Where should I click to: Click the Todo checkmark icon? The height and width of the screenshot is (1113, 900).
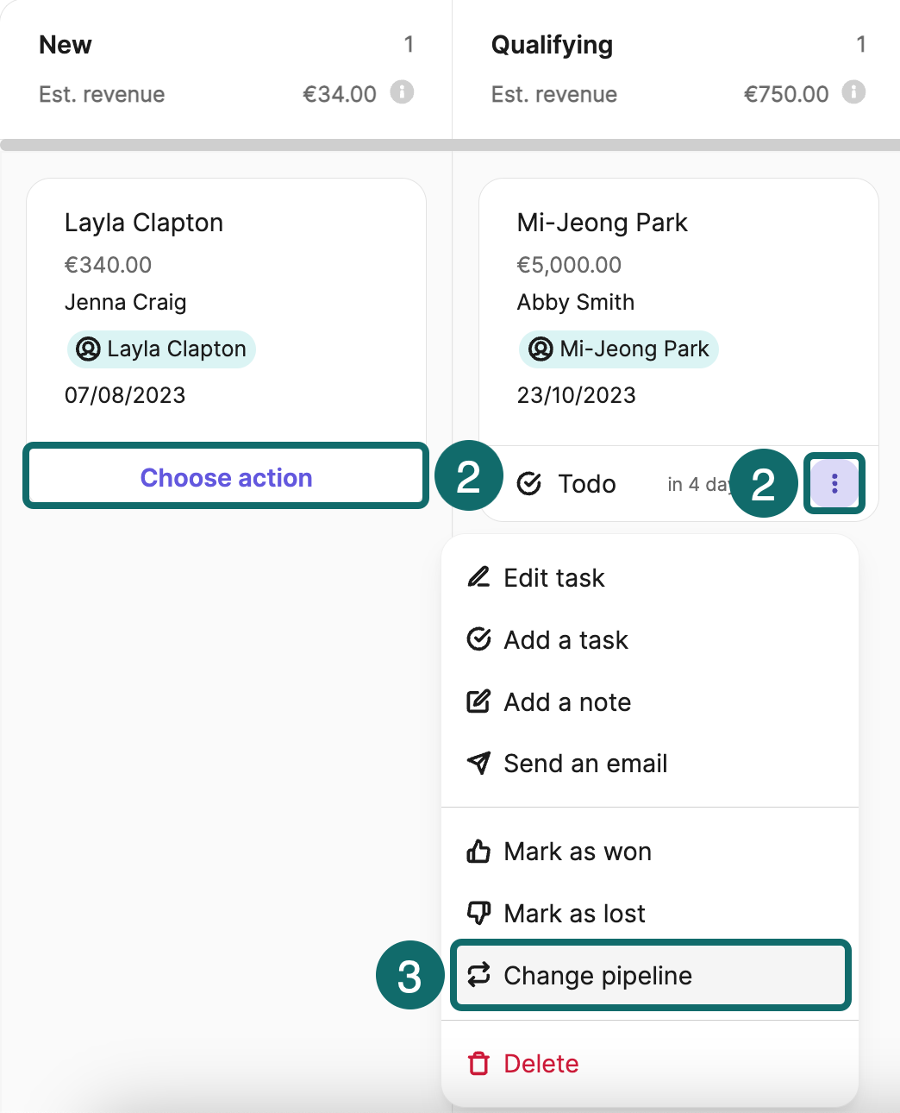coord(529,484)
